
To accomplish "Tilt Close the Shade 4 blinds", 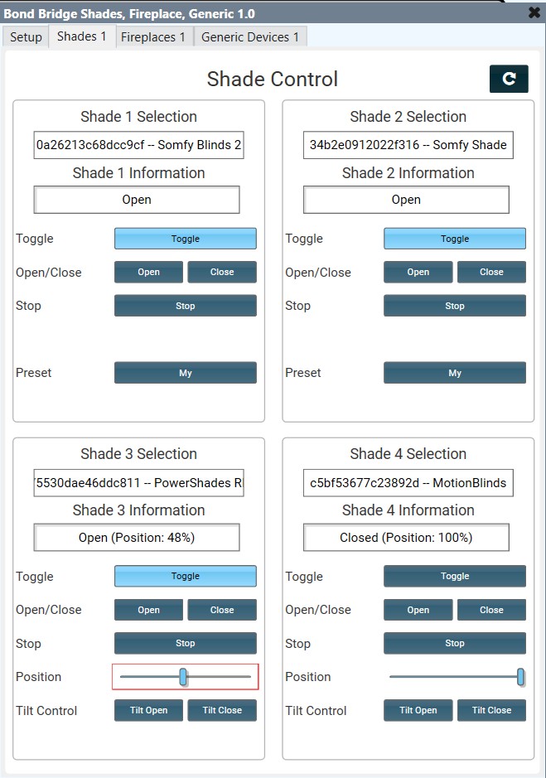I will click(491, 710).
